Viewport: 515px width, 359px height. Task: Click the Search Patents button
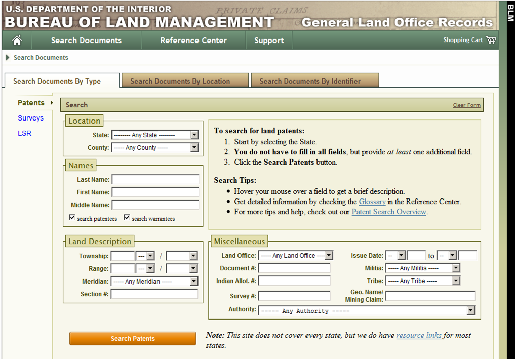click(133, 338)
